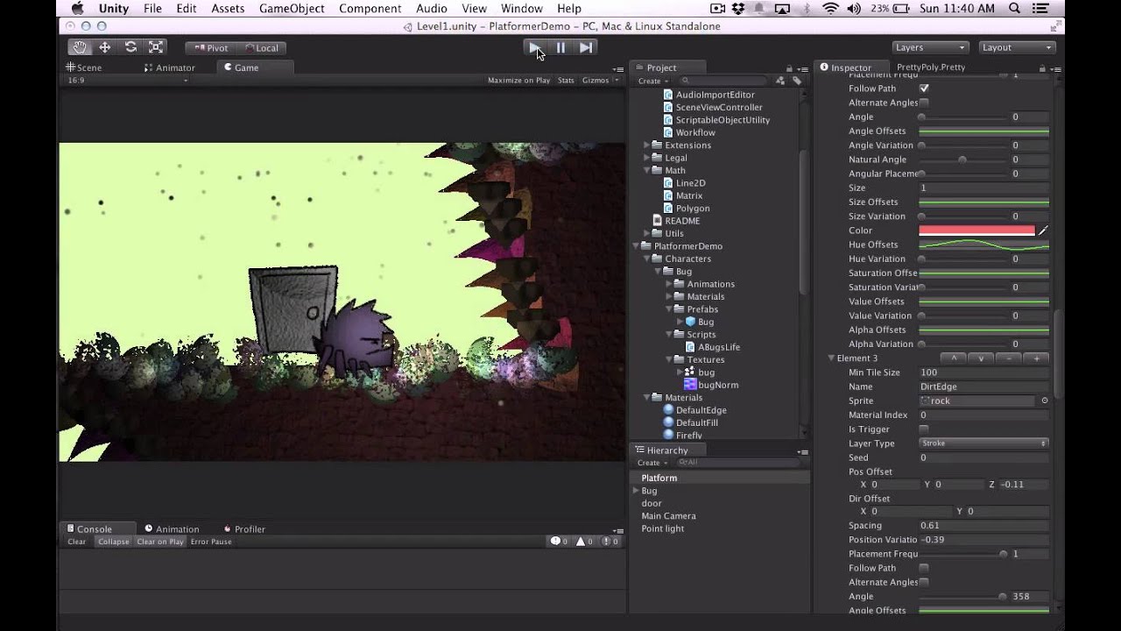Click the Bug prefab cube icon
Image resolution: width=1121 pixels, height=631 pixels.
pyautogui.click(x=690, y=322)
